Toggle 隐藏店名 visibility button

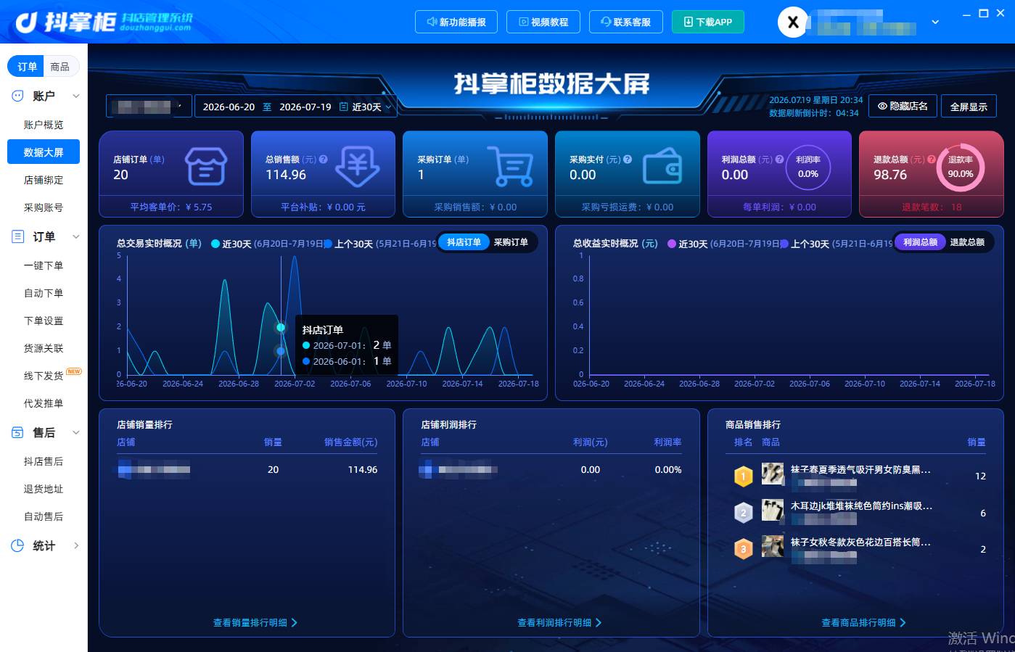903,107
